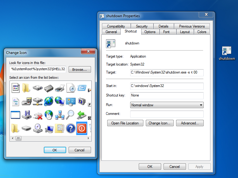The width and height of the screenshot is (238, 178).
Task: Confirm the icon with Change Icon OK
Action: 55,150
